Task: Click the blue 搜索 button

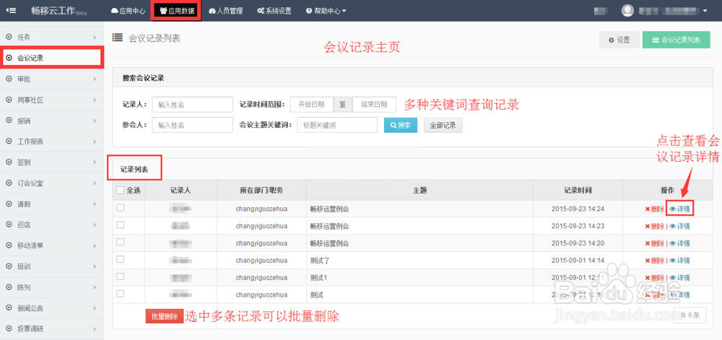Action: 401,125
